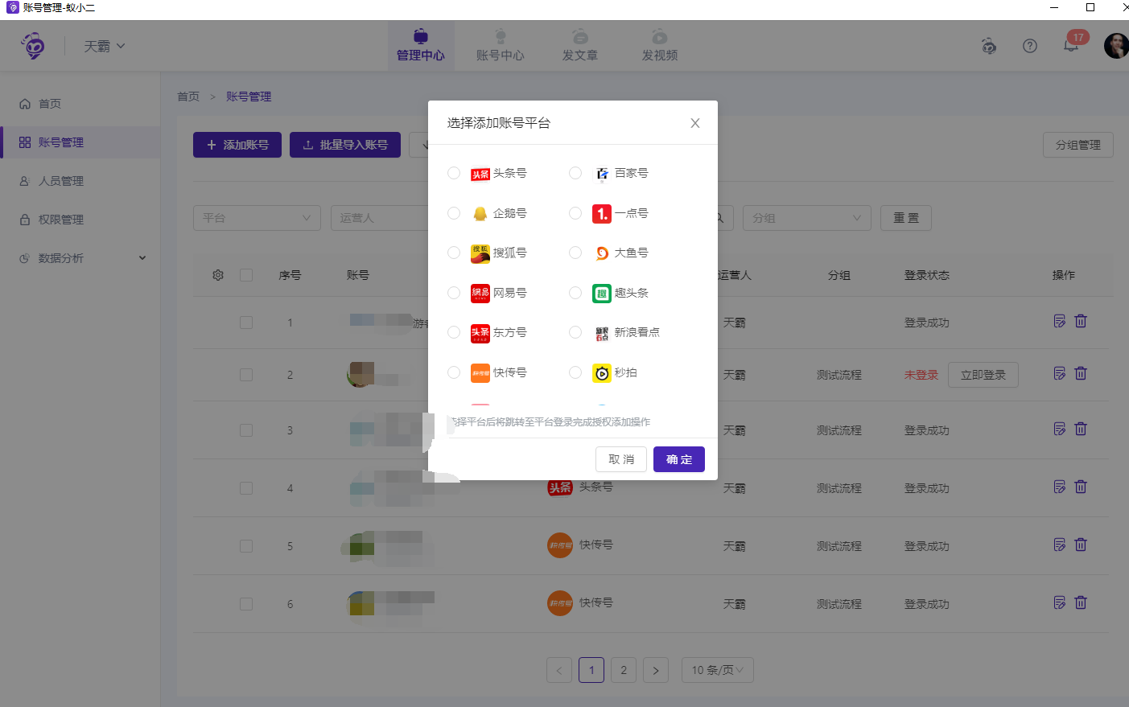Open table column settings gear icon
The width and height of the screenshot is (1129, 707).
point(218,275)
